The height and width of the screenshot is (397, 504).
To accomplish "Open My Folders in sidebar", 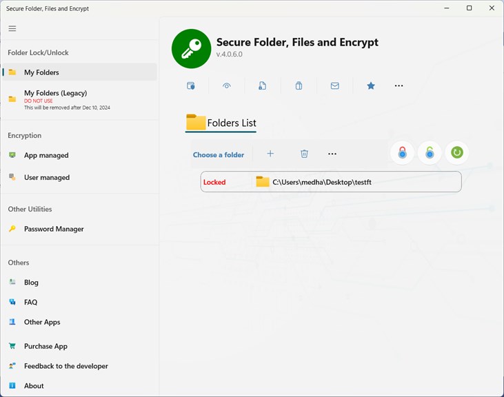I will point(79,72).
